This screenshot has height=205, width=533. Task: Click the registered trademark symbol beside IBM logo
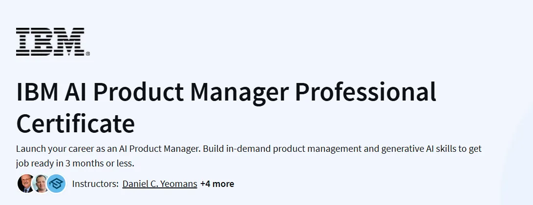(88, 54)
